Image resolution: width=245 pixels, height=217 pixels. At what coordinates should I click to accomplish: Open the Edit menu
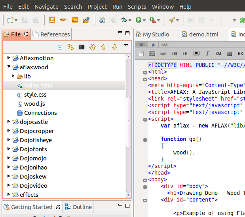23,7
